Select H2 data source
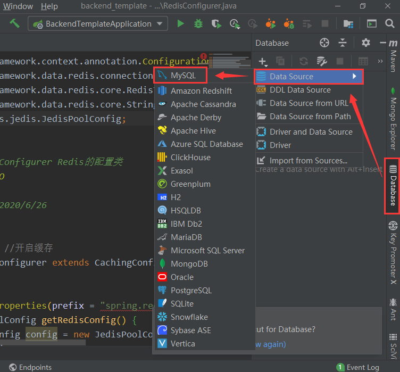This screenshot has width=400, height=372. coord(205,197)
